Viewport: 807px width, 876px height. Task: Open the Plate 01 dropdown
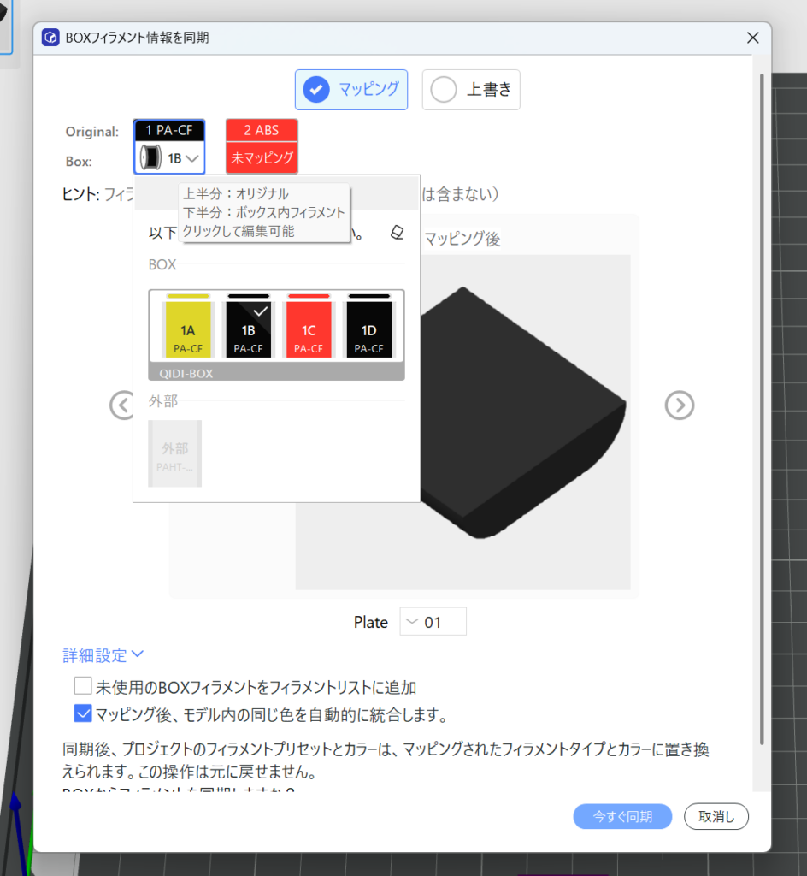(x=433, y=622)
